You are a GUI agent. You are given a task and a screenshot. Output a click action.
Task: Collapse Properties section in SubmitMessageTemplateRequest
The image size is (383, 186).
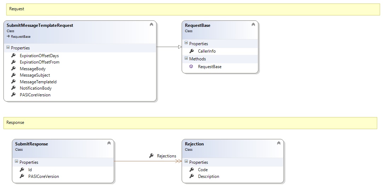point(8,48)
